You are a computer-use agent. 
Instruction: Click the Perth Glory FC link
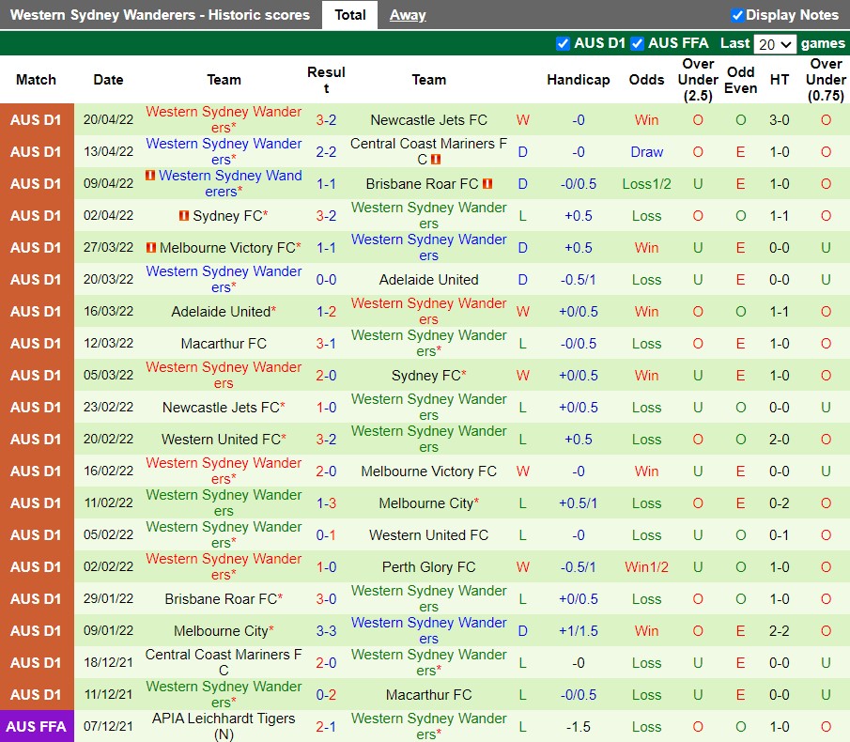tap(429, 566)
